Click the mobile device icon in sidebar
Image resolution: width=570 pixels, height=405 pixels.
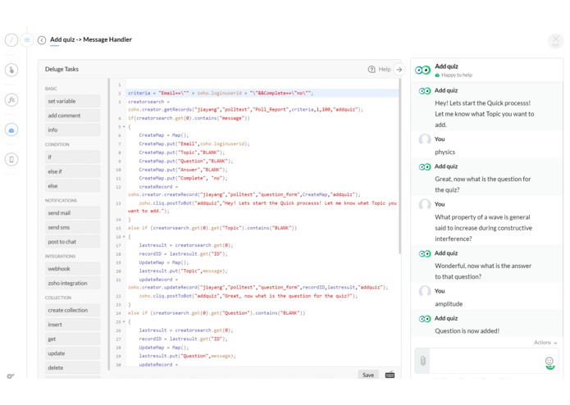(x=11, y=159)
